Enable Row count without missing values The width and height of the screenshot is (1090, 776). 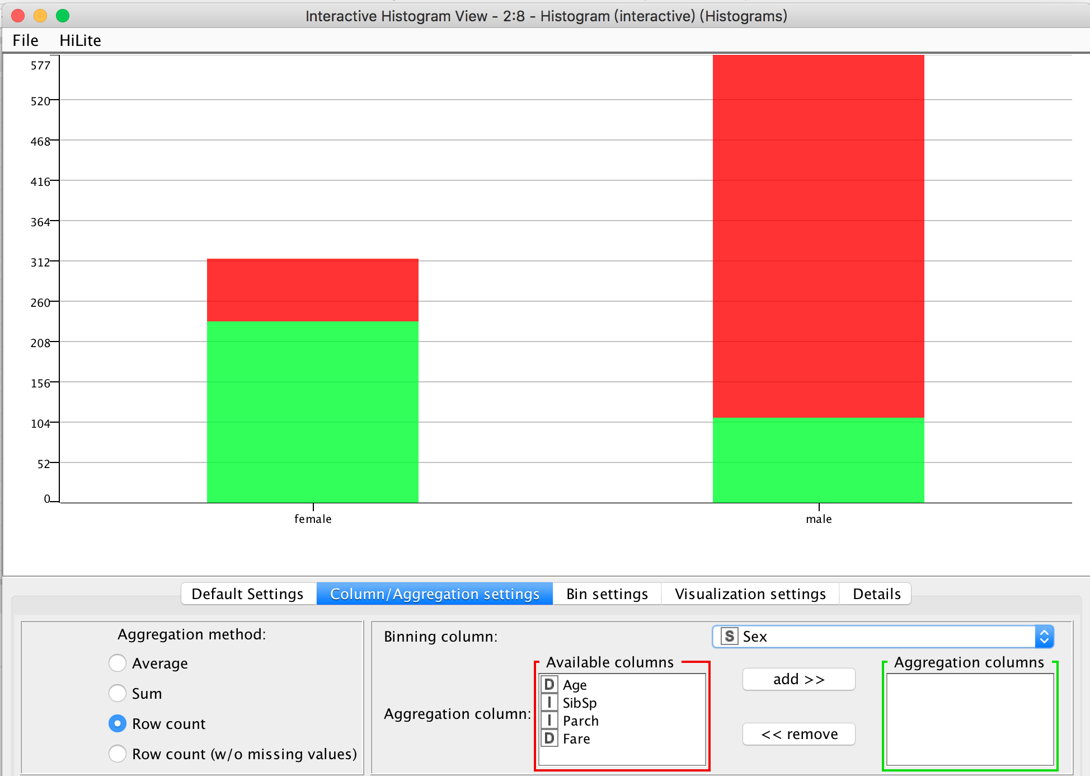pyautogui.click(x=118, y=754)
